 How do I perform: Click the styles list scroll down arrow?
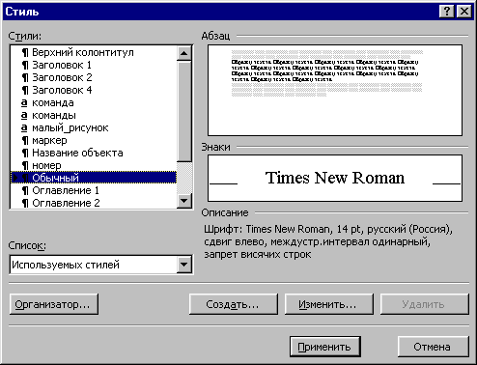click(184, 201)
